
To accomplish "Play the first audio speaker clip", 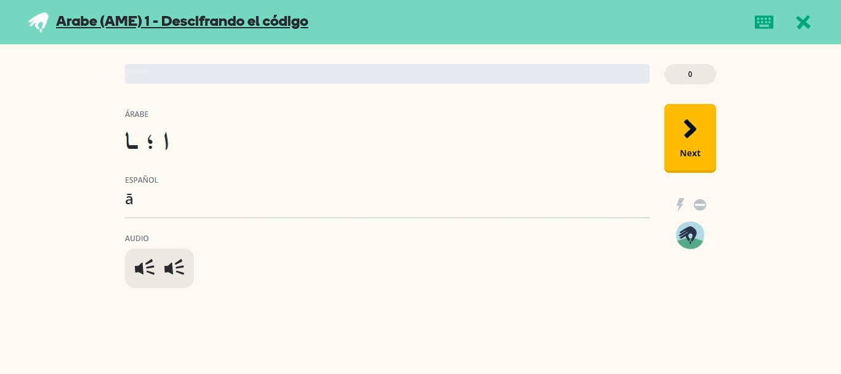I will pyautogui.click(x=145, y=268).
